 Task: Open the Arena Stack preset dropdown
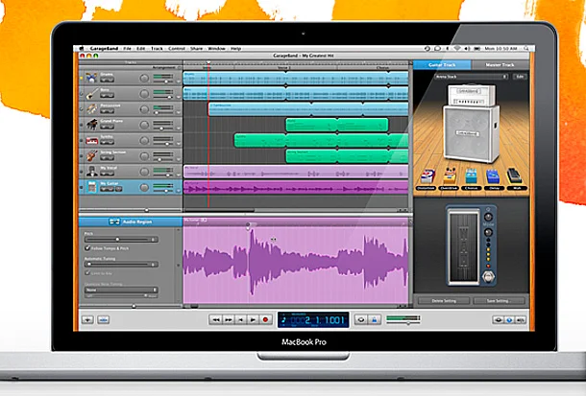tap(472, 77)
